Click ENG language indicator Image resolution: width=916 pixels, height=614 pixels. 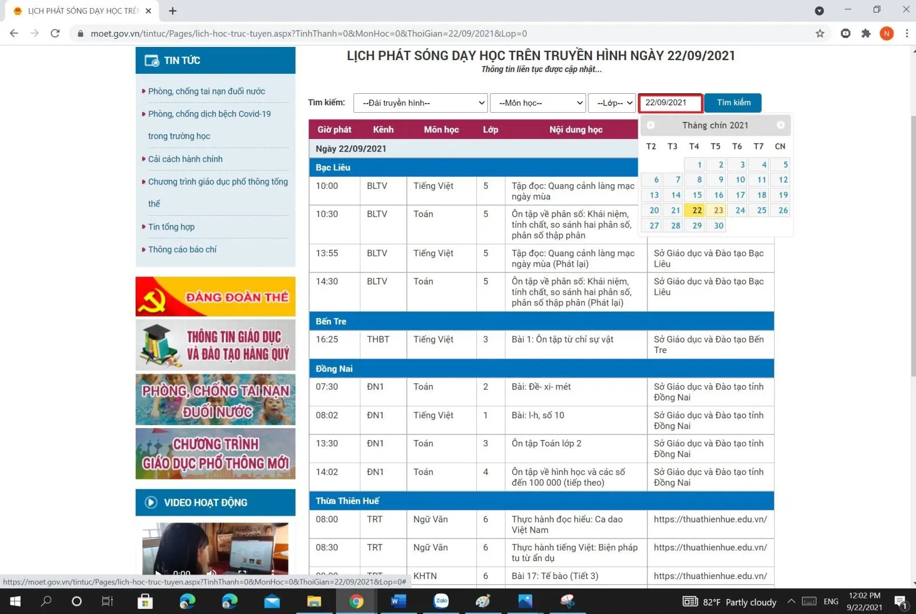pos(831,602)
